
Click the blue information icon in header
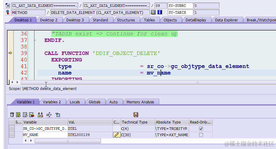tap(160, 12)
